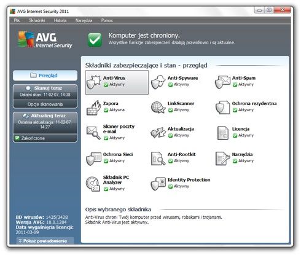Viewport: 301px width, 255px height.
Task: Expand Pokaż powiadomienie at the bottom
Action: point(45,241)
